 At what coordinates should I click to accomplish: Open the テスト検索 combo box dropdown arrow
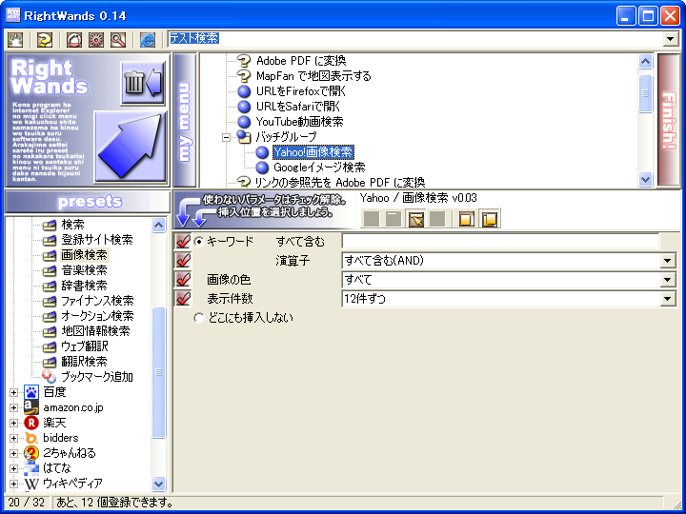tap(670, 39)
